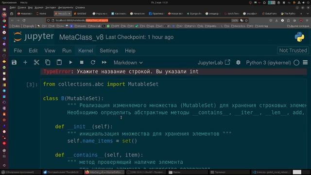This screenshot has height=175, width=311.
Task: Click on self.name_items = set() line
Action: pyautogui.click(x=102, y=141)
